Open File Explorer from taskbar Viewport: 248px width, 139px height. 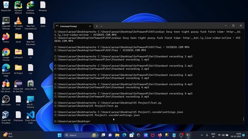tap(117, 135)
